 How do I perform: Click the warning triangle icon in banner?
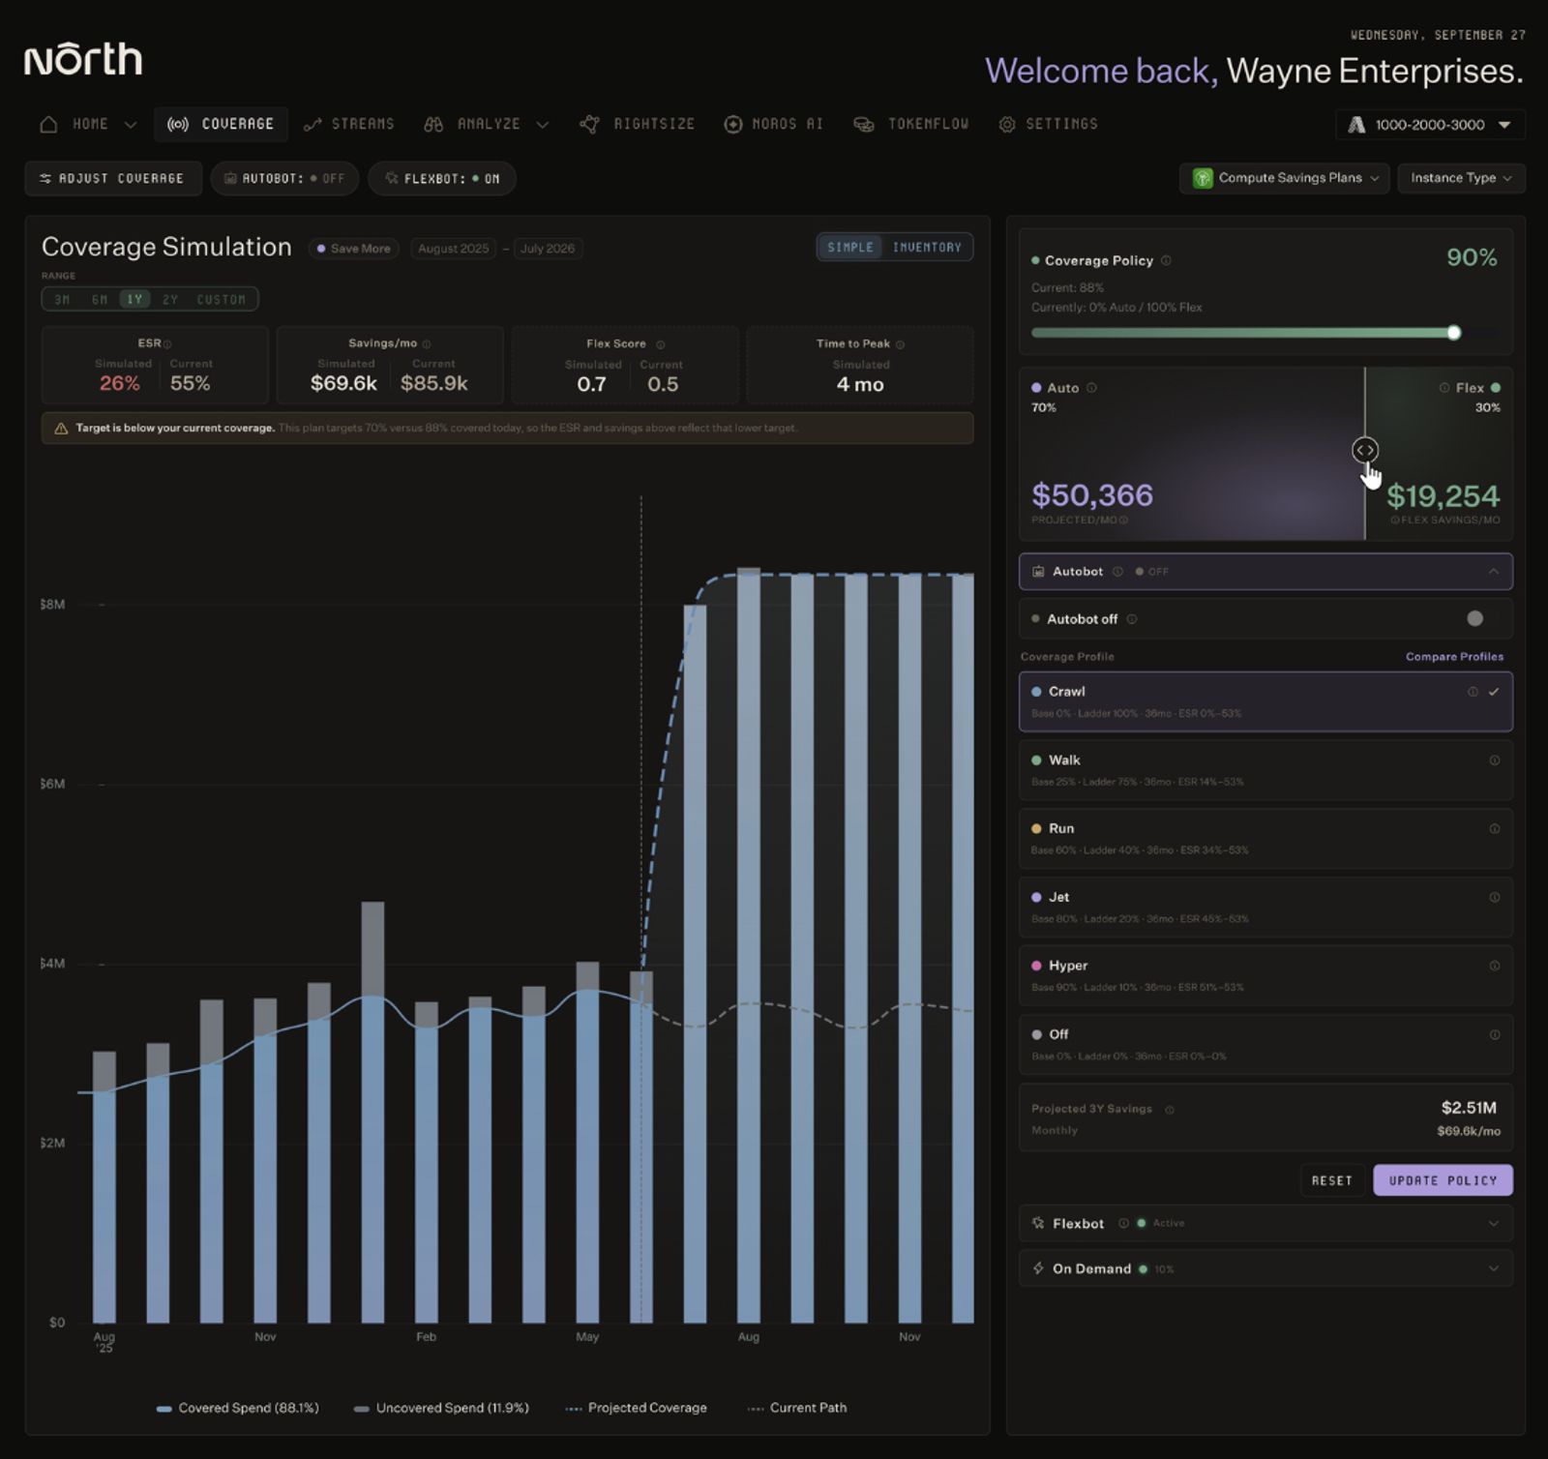coord(61,428)
